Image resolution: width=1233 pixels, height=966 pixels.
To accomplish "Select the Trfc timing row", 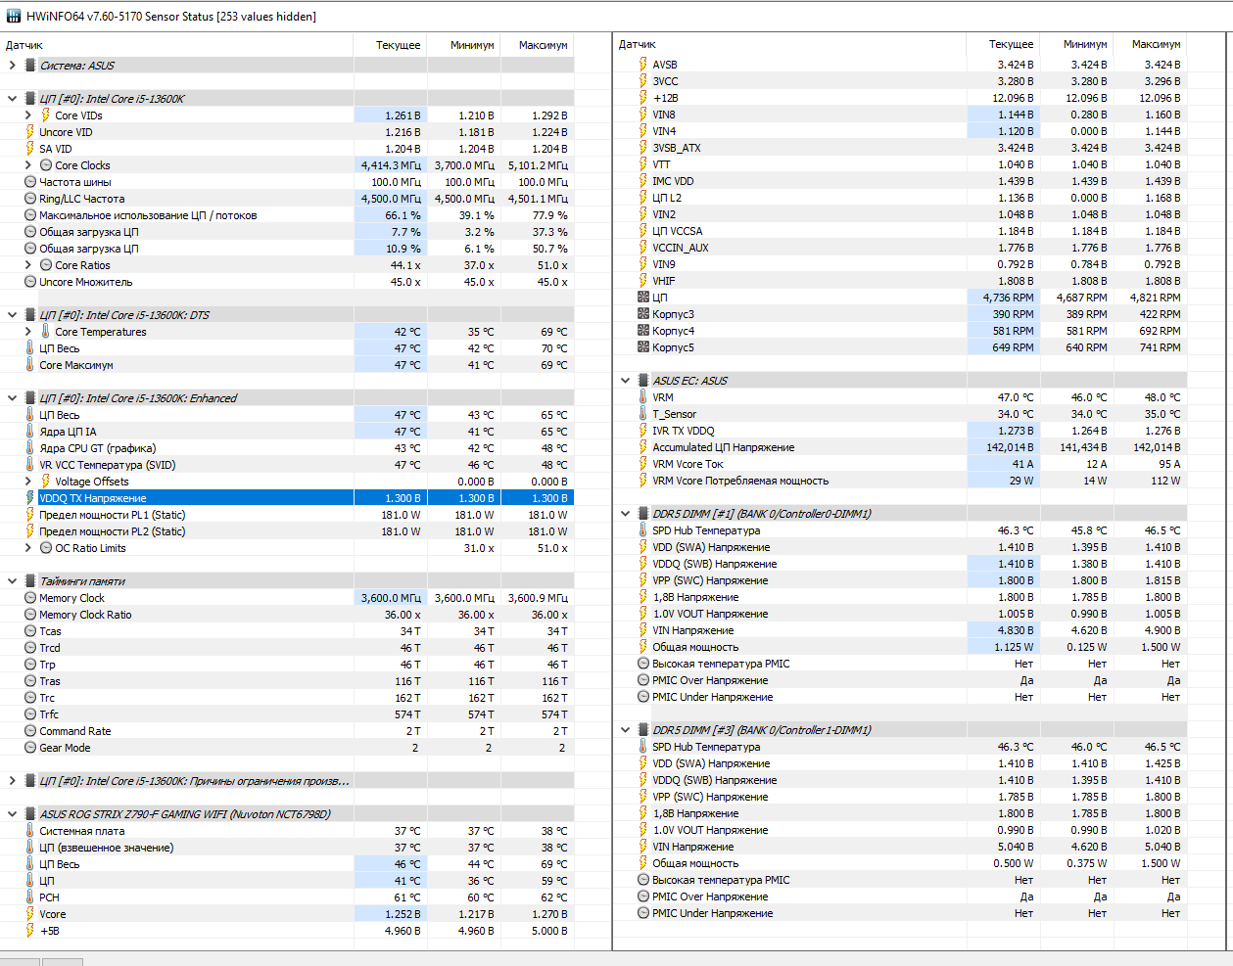I will pyautogui.click(x=287, y=714).
